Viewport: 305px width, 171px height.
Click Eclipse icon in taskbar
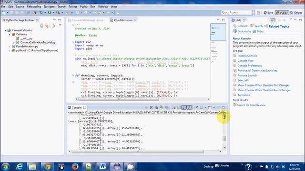pyautogui.click(x=117, y=167)
